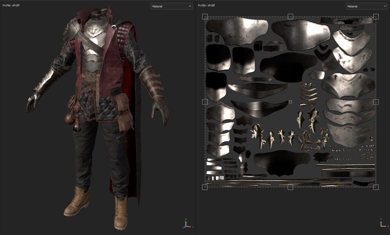390x235 pixels.
Task: Click the top-center handle of UV bounding box
Action: click(x=290, y=16)
